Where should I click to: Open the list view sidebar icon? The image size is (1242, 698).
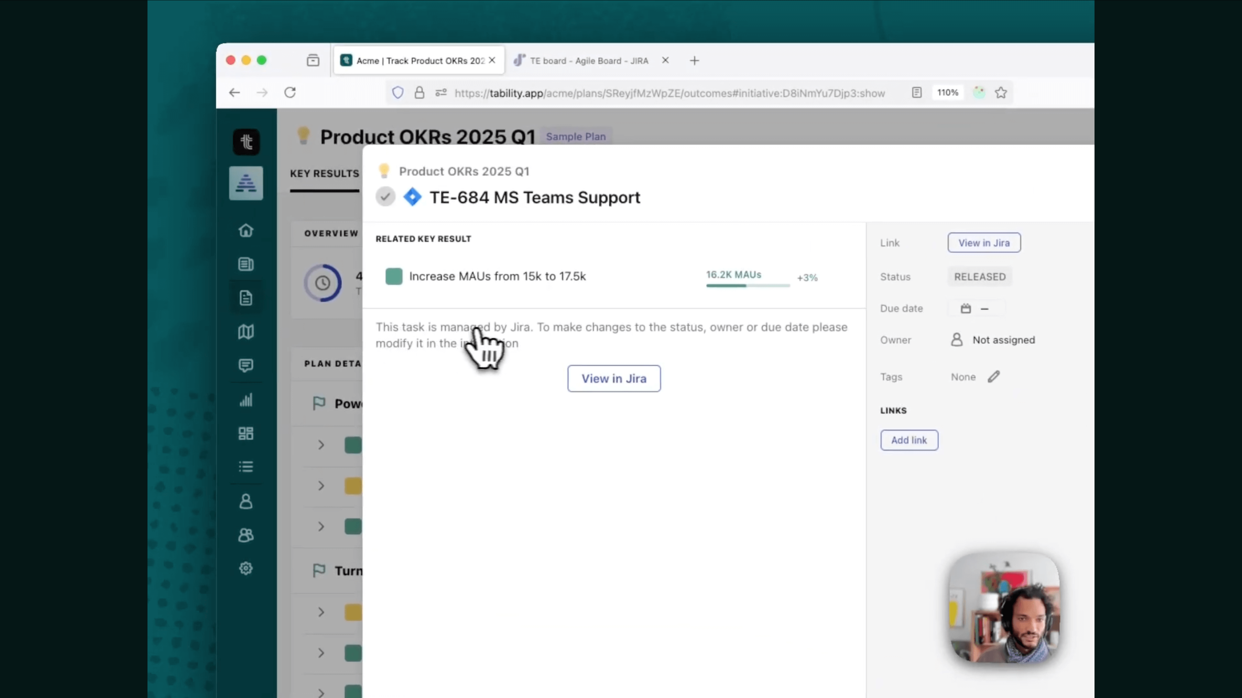246,467
